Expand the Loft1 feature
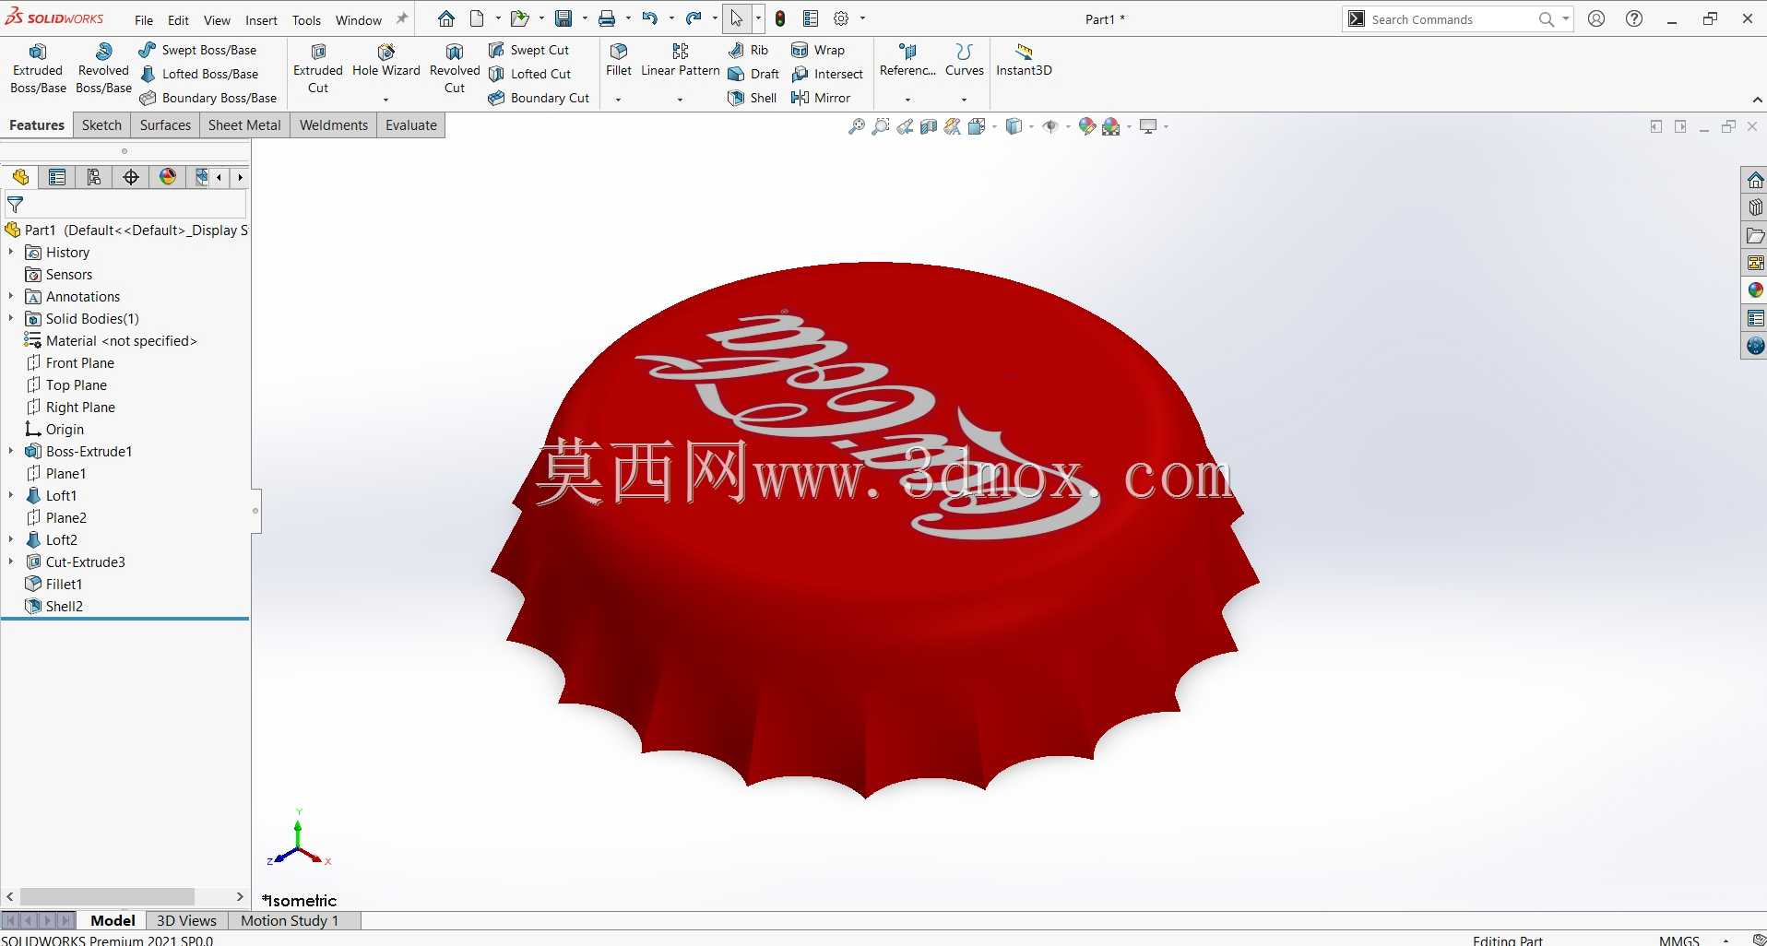Screen dimensions: 1767x946 tap(11, 495)
